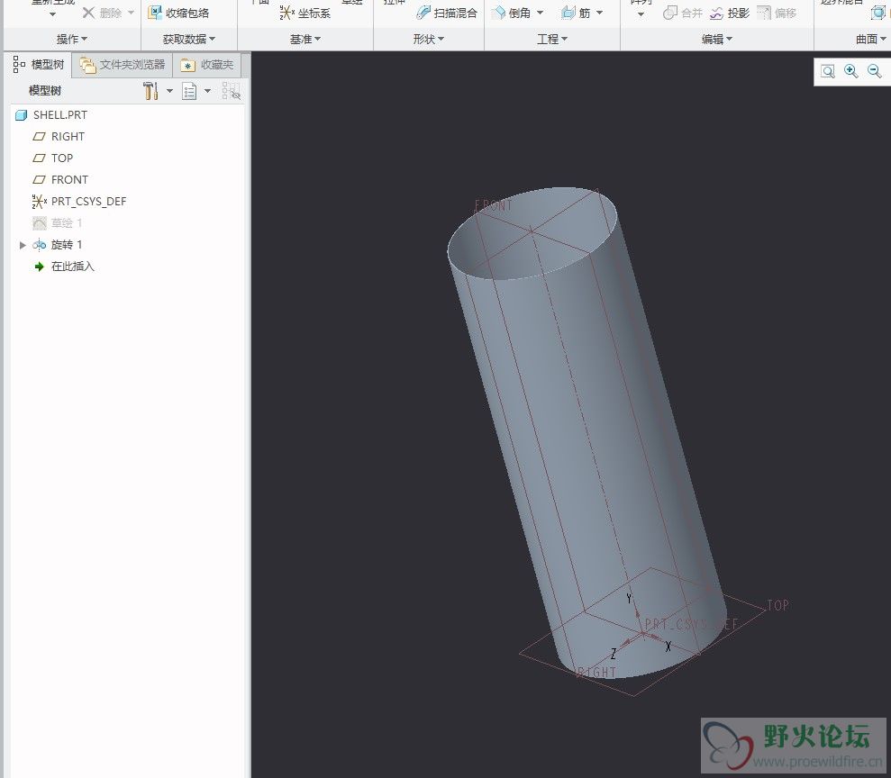Switch to the 收藏夹 tab
The width and height of the screenshot is (891, 778).
207,66
